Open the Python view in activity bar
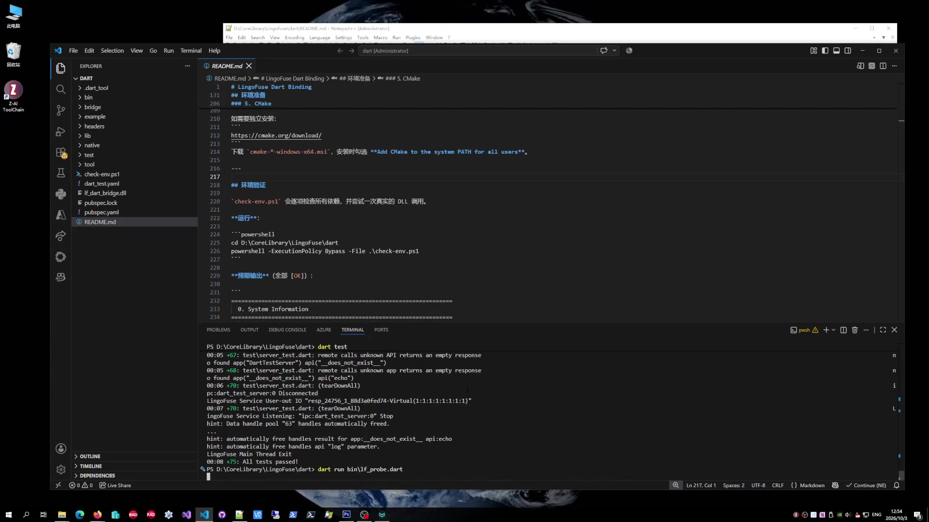The width and height of the screenshot is (929, 522). (x=60, y=194)
